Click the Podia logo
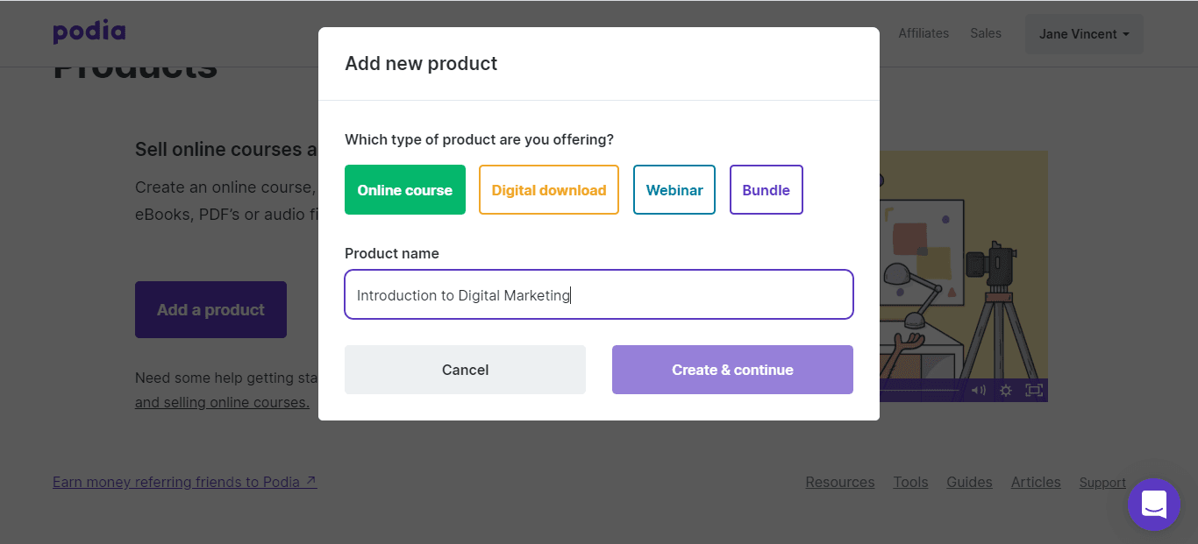1198x544 pixels. [x=89, y=33]
